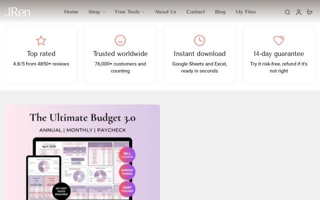Click '4.8/5 from 4850+ reviews' text

[x=41, y=64]
